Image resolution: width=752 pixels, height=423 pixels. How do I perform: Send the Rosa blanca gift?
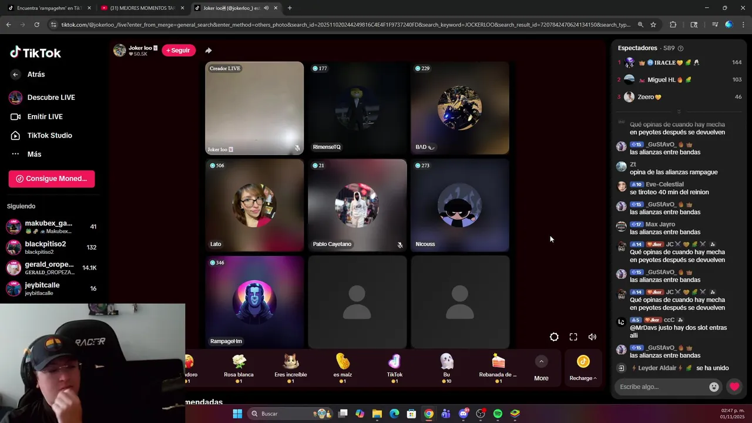pos(239,368)
